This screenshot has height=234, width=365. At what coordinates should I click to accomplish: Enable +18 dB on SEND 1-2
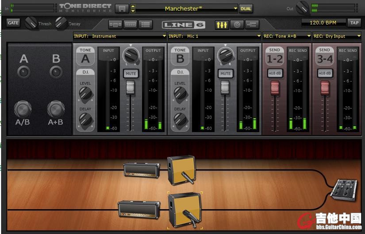coord(275,73)
